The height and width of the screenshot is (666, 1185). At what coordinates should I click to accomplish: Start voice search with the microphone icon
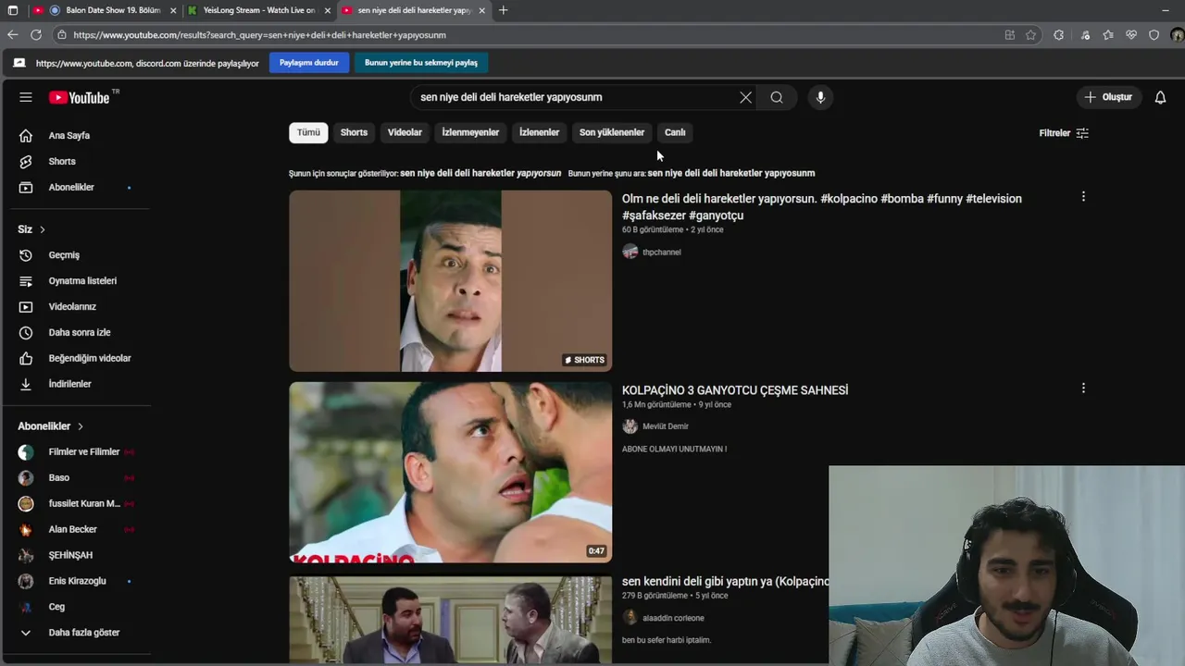(x=820, y=97)
